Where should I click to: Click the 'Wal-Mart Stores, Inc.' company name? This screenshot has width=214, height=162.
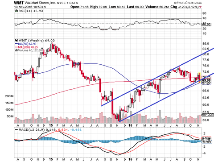click(x=40, y=3)
